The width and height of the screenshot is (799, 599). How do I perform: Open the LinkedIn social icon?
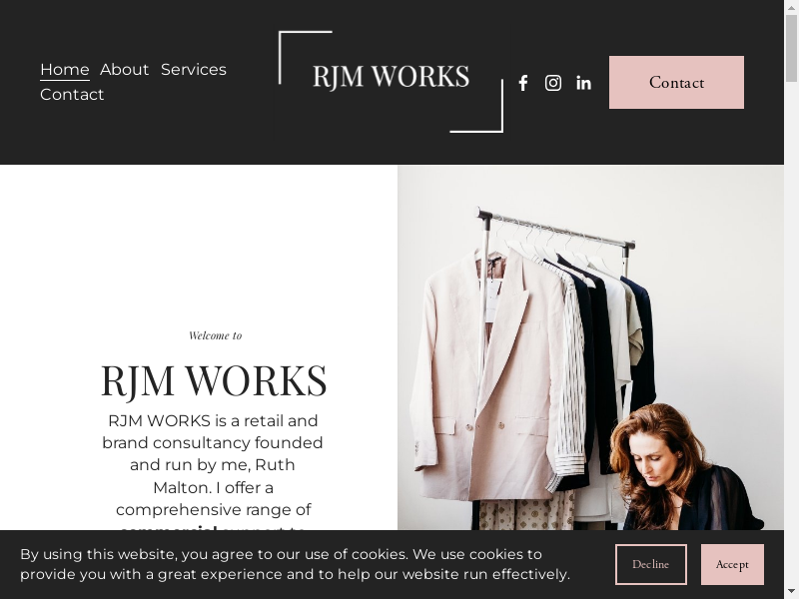pos(583,83)
